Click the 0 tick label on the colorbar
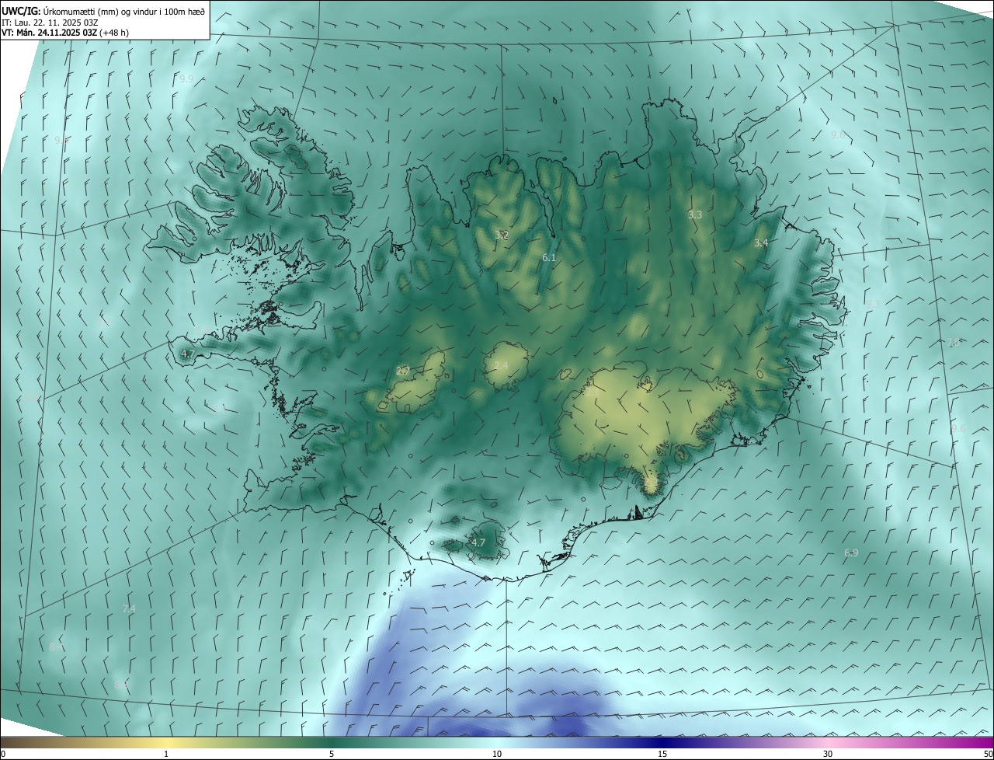 (3, 755)
